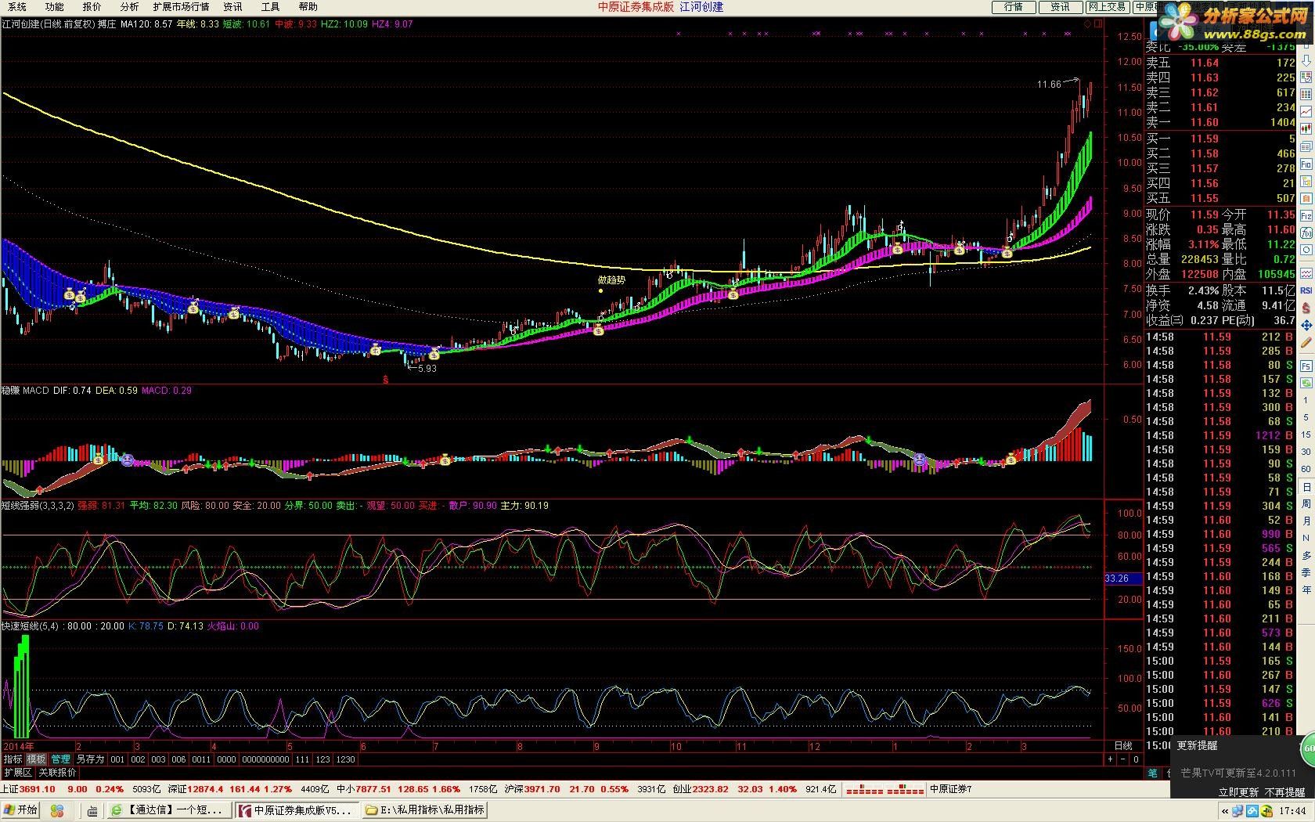The image size is (1315, 822).
Task: Open the 工具 menu
Action: (x=270, y=6)
